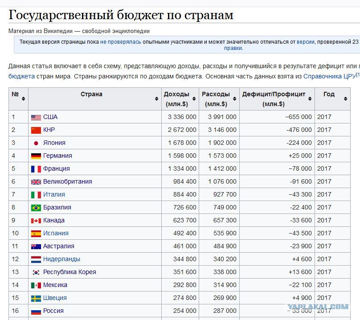Viewport: 360px width, 320px height.
Task: Click the Canada flag icon
Action: coord(36,221)
